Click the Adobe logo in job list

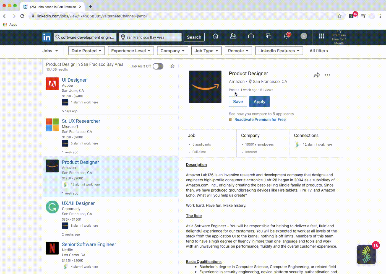52,84
